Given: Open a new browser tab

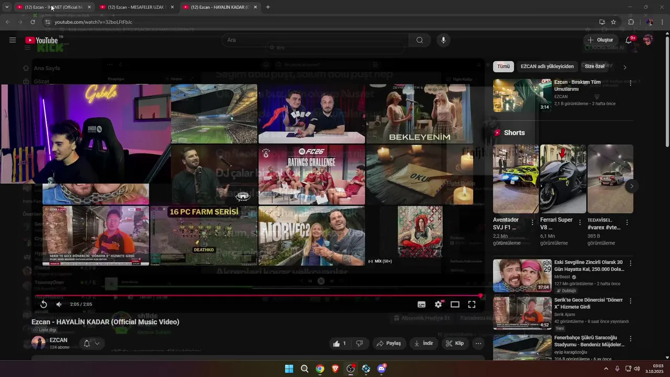Looking at the screenshot, I should coord(268,7).
